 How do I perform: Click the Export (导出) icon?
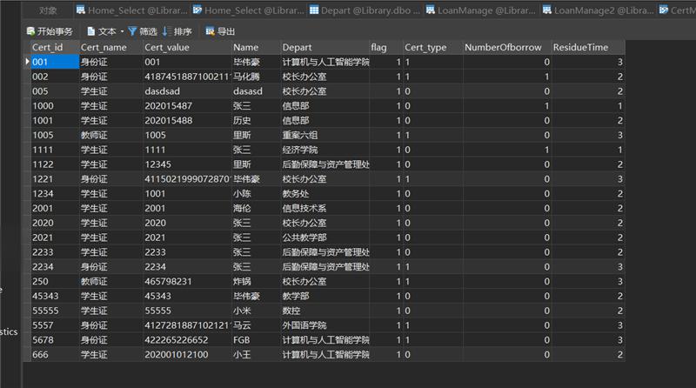[210, 31]
